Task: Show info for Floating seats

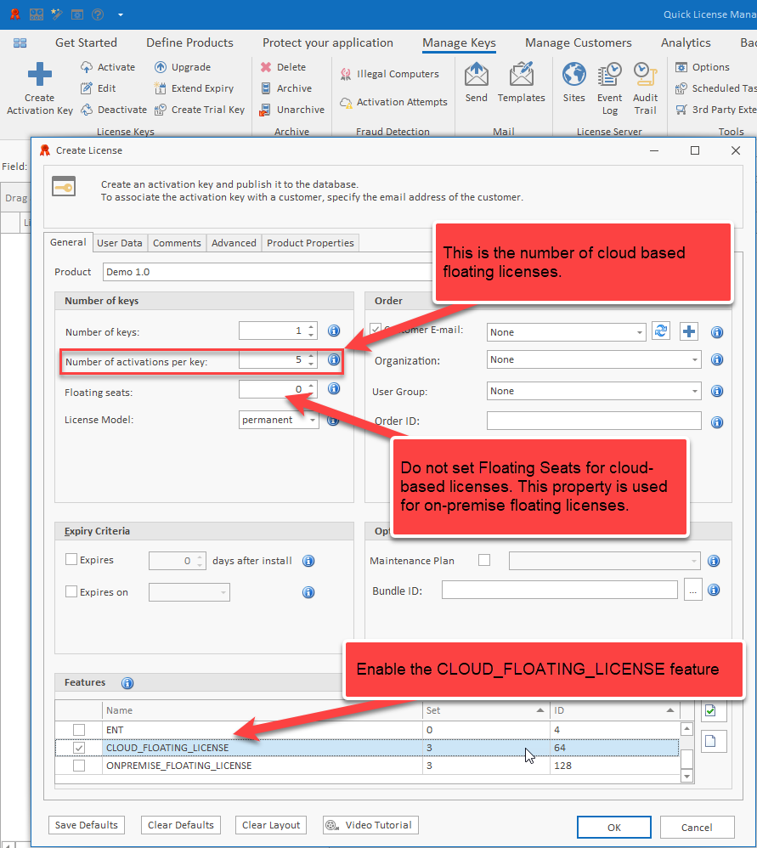Action: (x=334, y=388)
